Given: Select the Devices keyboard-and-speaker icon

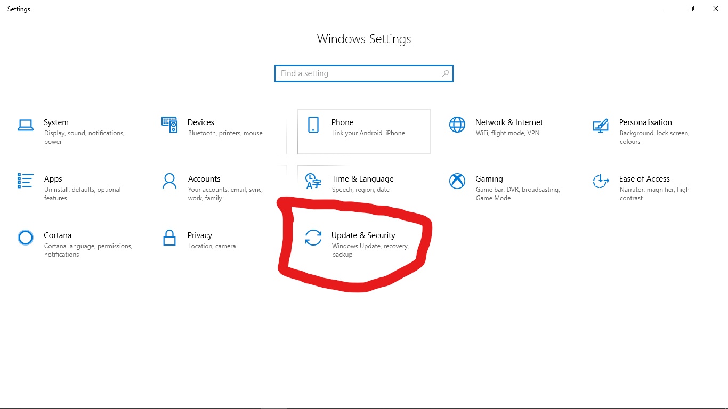Looking at the screenshot, I should pyautogui.click(x=169, y=125).
